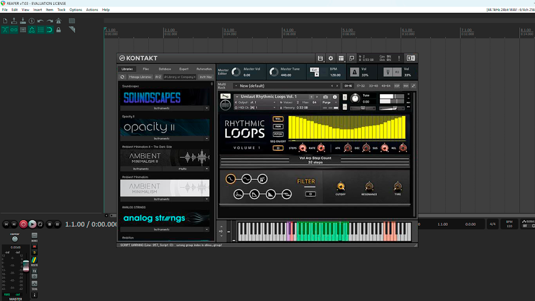Open the Insert menu
This screenshot has height=301, width=535.
coord(38,10)
